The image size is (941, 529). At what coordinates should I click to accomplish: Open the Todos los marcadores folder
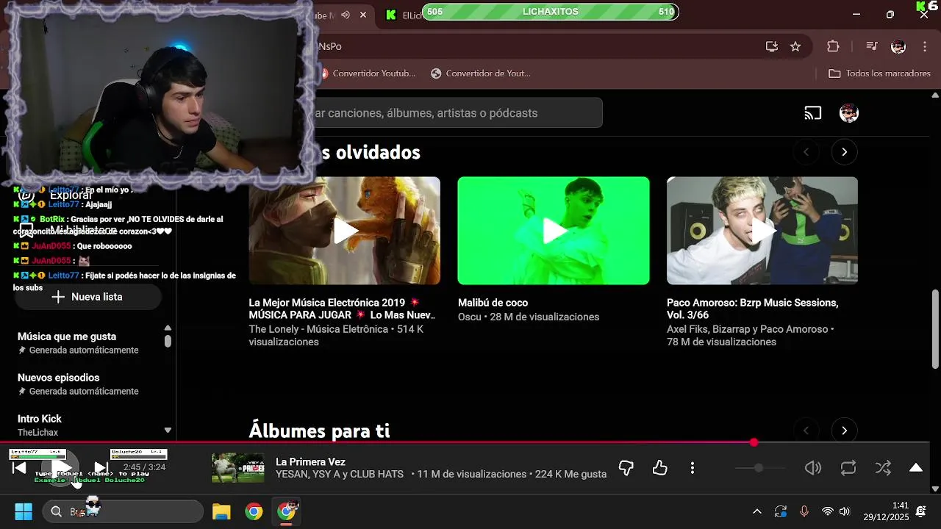coord(879,73)
